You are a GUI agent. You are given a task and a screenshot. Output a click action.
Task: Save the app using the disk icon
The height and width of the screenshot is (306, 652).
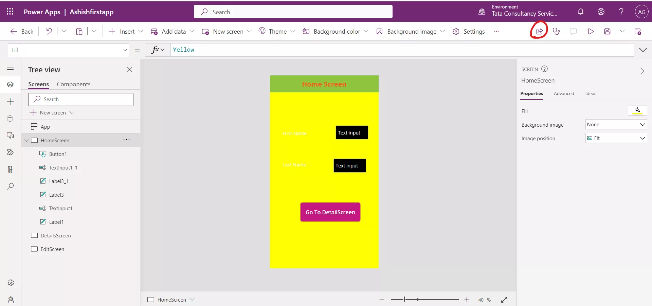click(x=607, y=32)
